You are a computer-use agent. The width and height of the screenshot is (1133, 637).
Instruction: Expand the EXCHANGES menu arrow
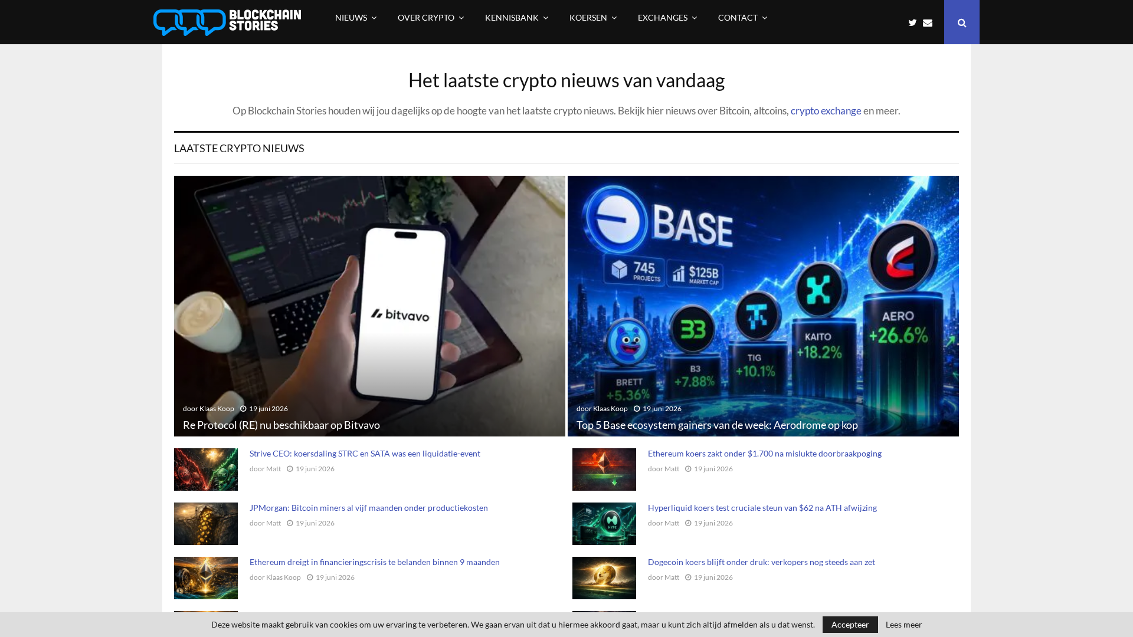point(694,18)
